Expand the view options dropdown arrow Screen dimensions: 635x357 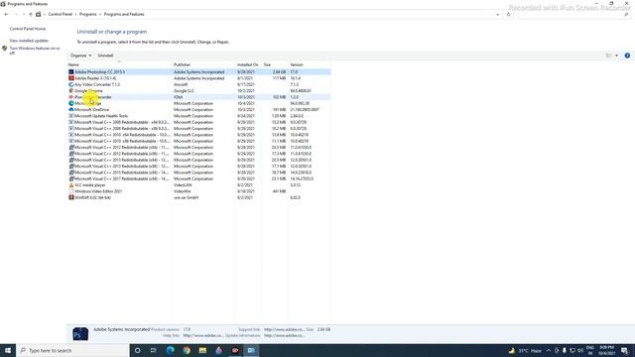click(x=617, y=56)
